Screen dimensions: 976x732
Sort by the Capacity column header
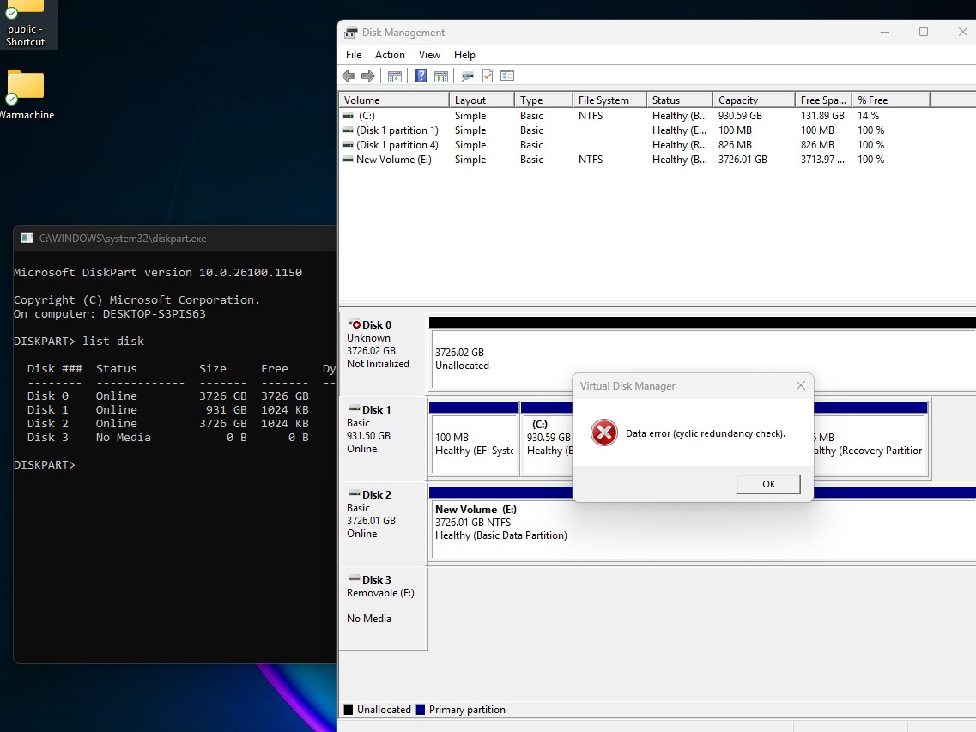point(738,100)
